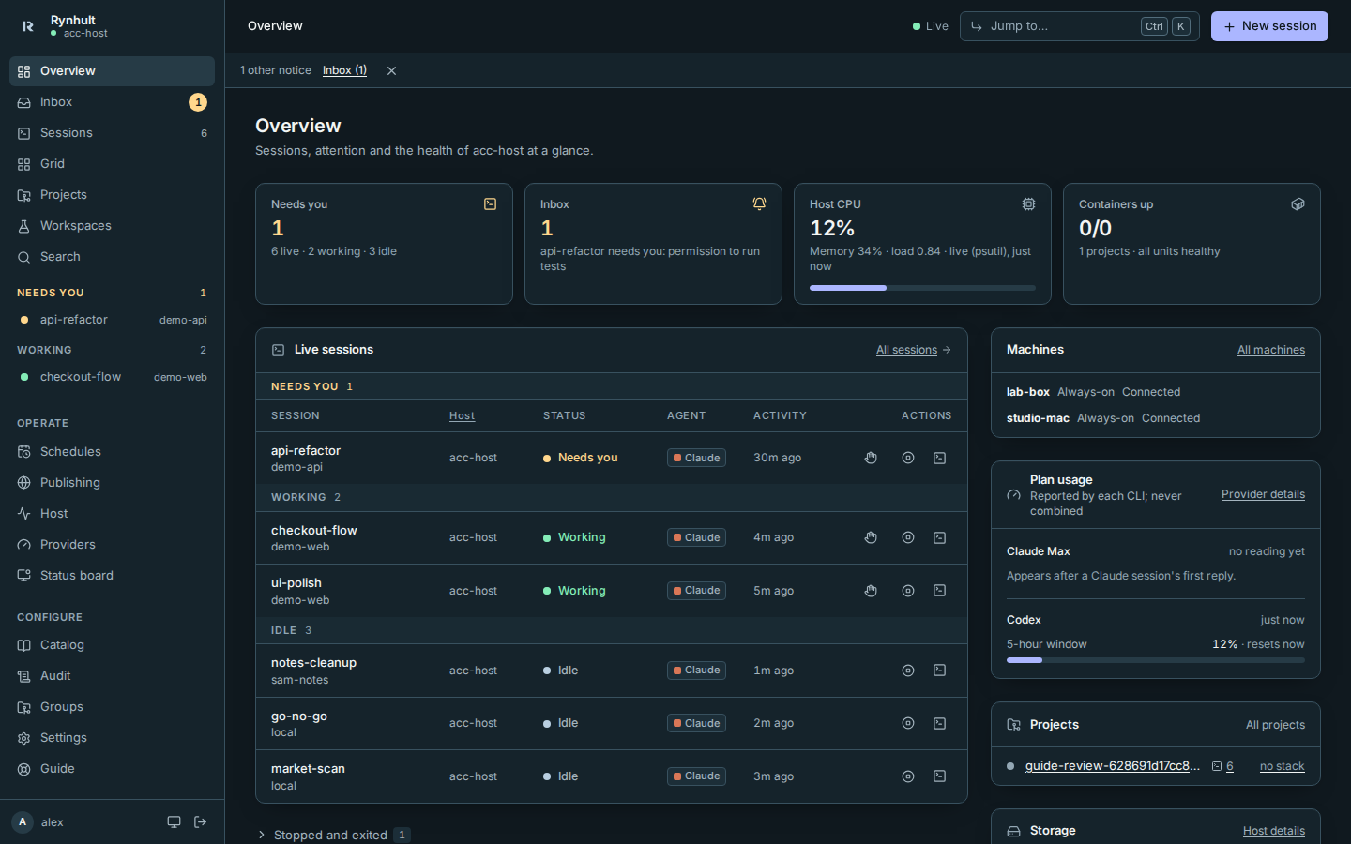Select api-refactor under Needs You in sidebar

(112, 320)
